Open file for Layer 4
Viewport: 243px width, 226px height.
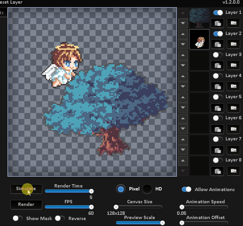(233, 87)
